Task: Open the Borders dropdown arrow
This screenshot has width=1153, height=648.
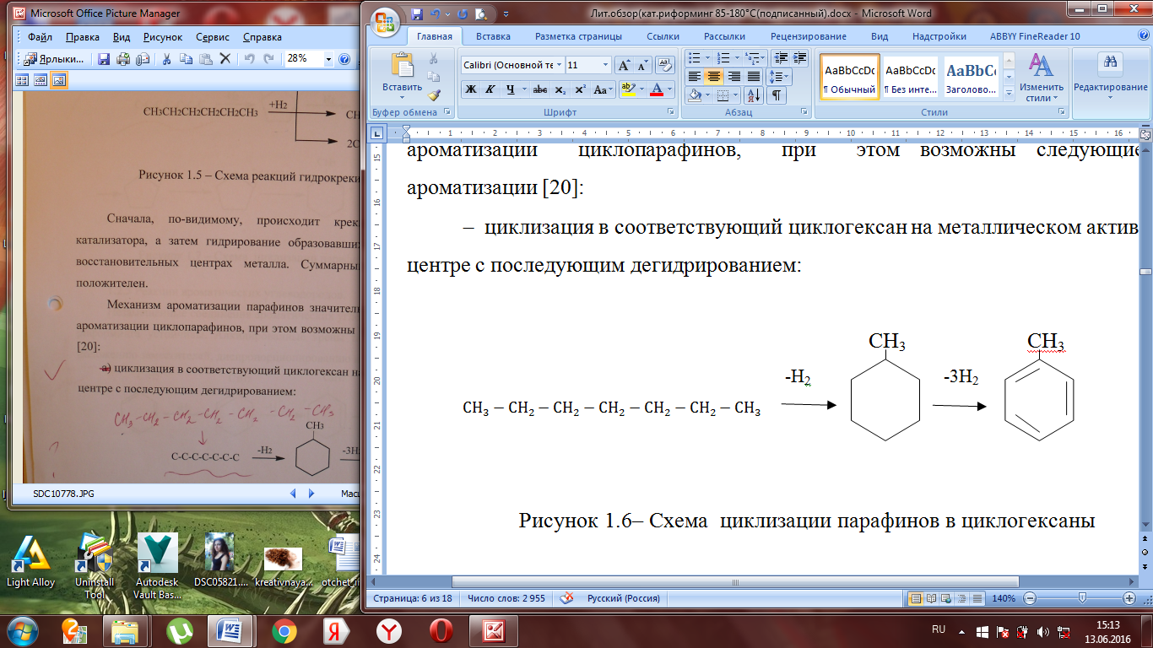Action: coord(736,95)
